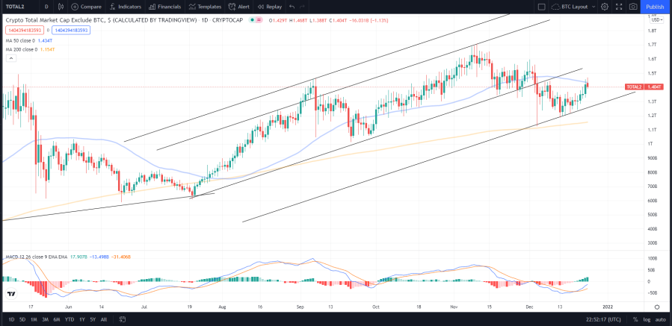Enter fullscreen mode
Viewport: 672px width, 326px height.
coord(619,7)
